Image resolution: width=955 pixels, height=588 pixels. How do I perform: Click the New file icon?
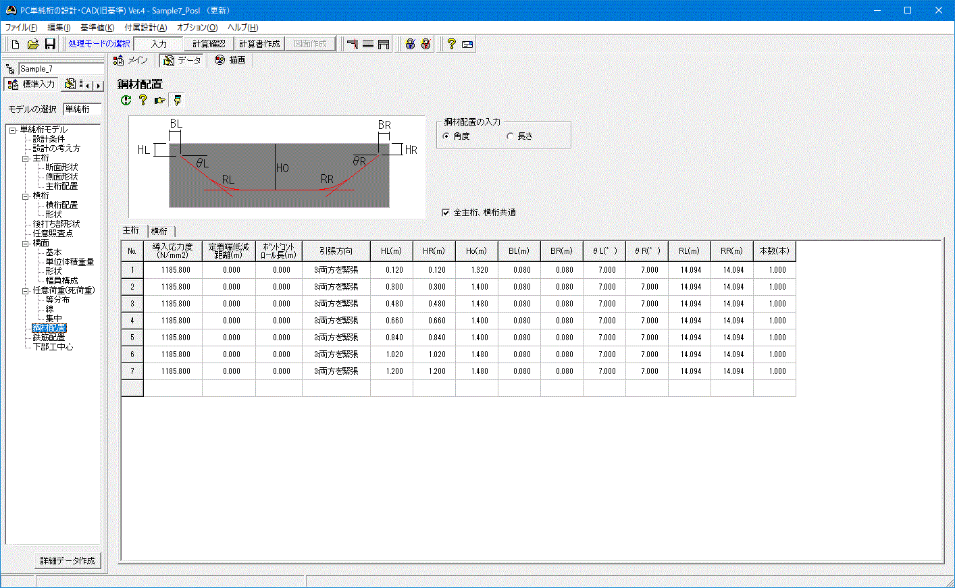click(x=16, y=44)
